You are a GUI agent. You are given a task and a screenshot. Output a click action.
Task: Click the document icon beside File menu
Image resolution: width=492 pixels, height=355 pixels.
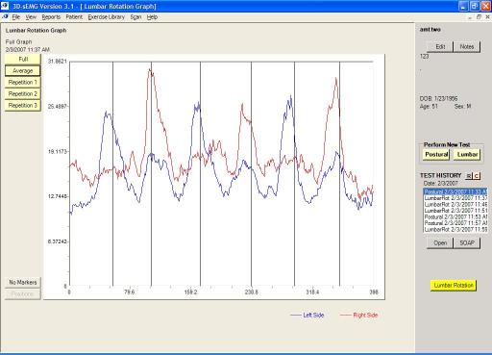(5, 16)
